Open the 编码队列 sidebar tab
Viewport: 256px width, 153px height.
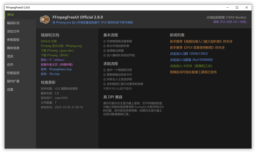point(13,23)
